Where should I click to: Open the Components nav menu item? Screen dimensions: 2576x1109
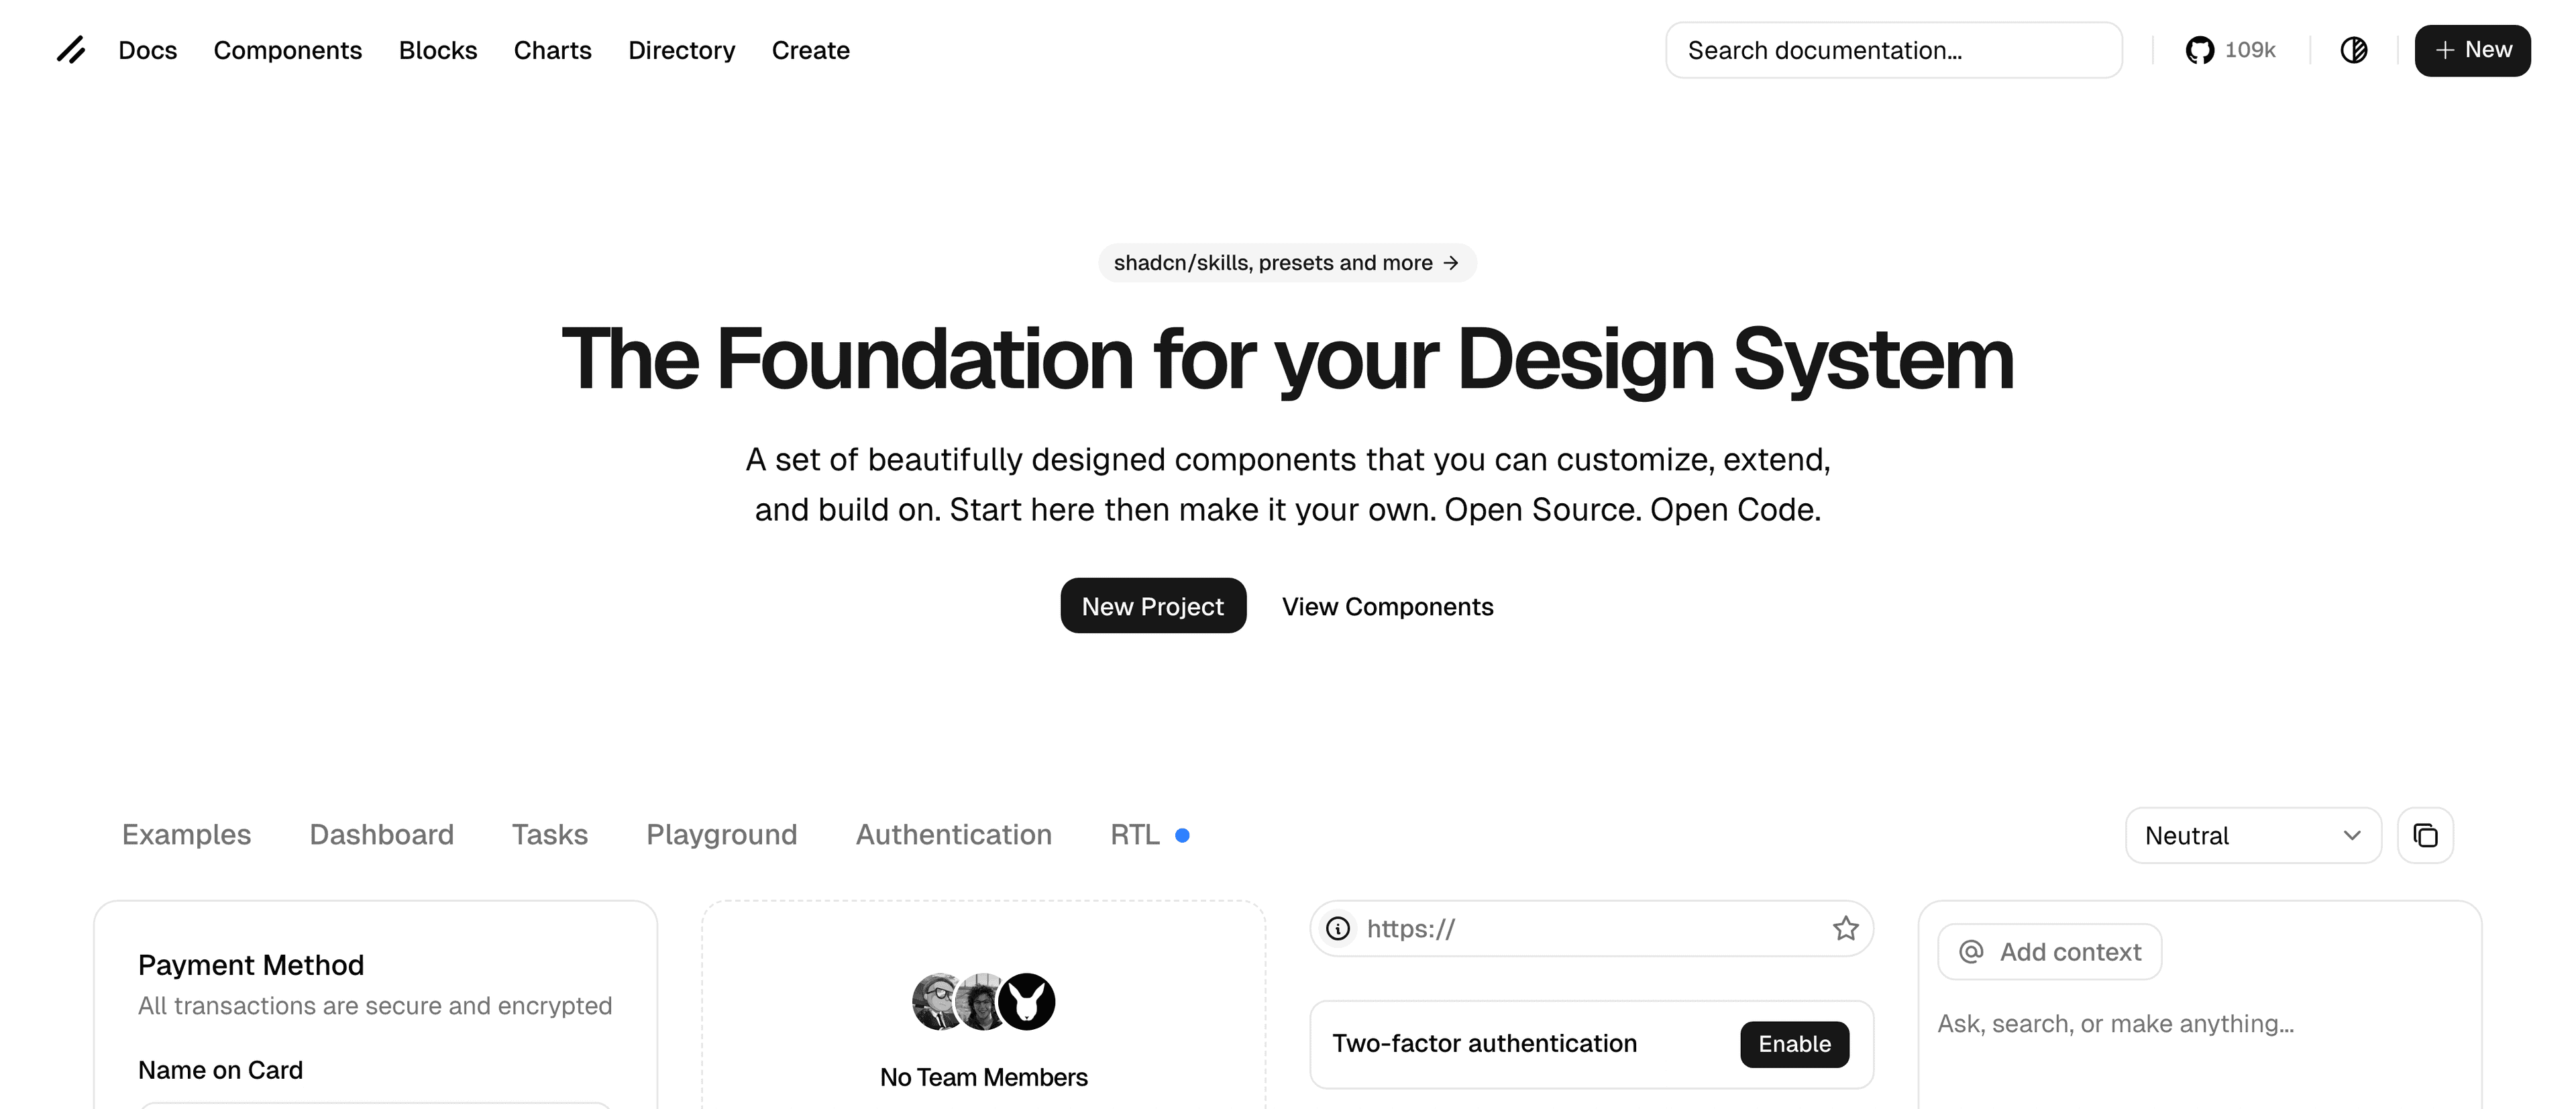tap(288, 50)
